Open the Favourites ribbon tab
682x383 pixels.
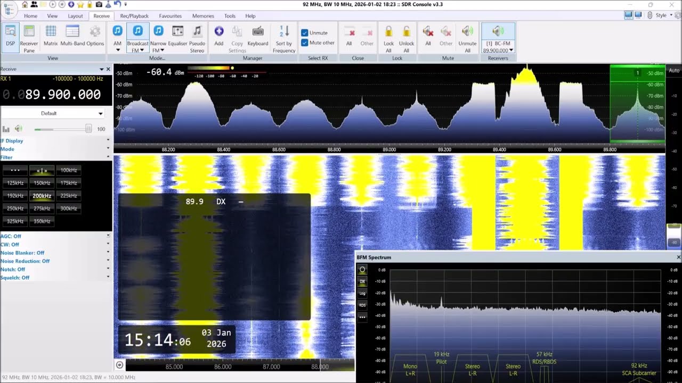click(170, 16)
